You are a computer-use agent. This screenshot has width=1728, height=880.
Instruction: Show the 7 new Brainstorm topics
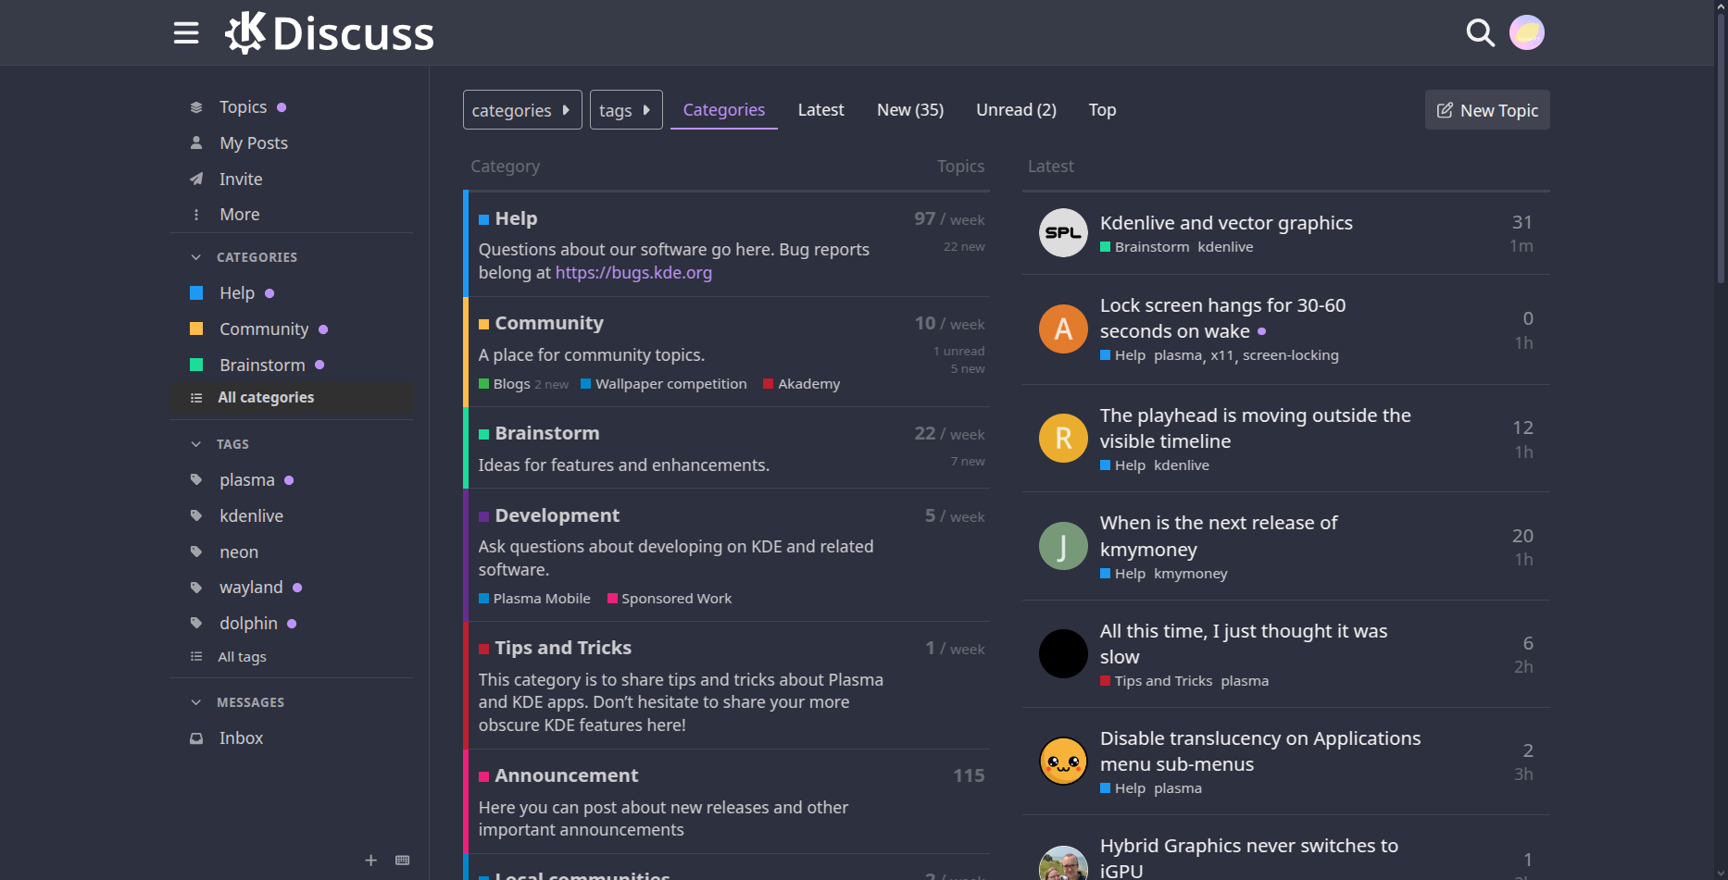[968, 462]
